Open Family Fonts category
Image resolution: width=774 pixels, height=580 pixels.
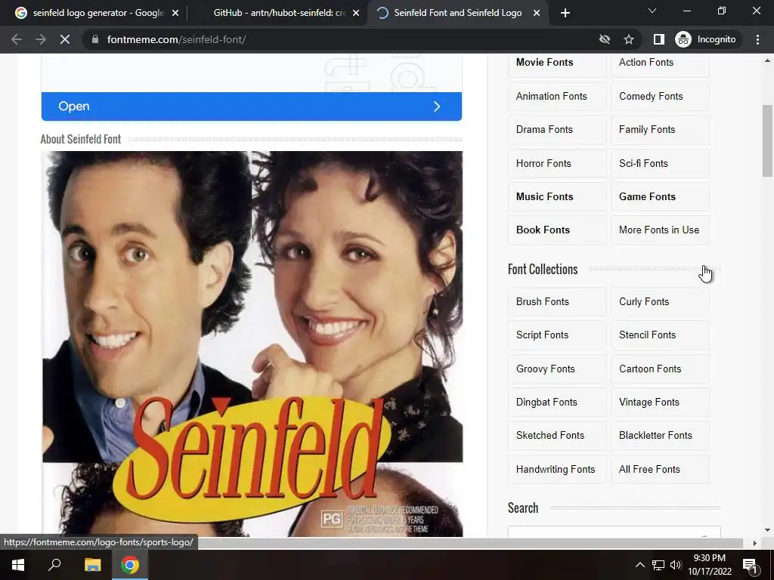coord(660,130)
